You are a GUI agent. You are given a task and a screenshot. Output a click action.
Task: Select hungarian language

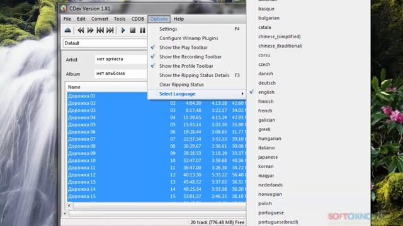(x=270, y=138)
